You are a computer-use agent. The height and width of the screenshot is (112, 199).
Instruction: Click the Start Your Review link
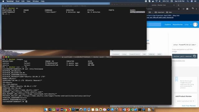pyautogui.click(x=189, y=106)
